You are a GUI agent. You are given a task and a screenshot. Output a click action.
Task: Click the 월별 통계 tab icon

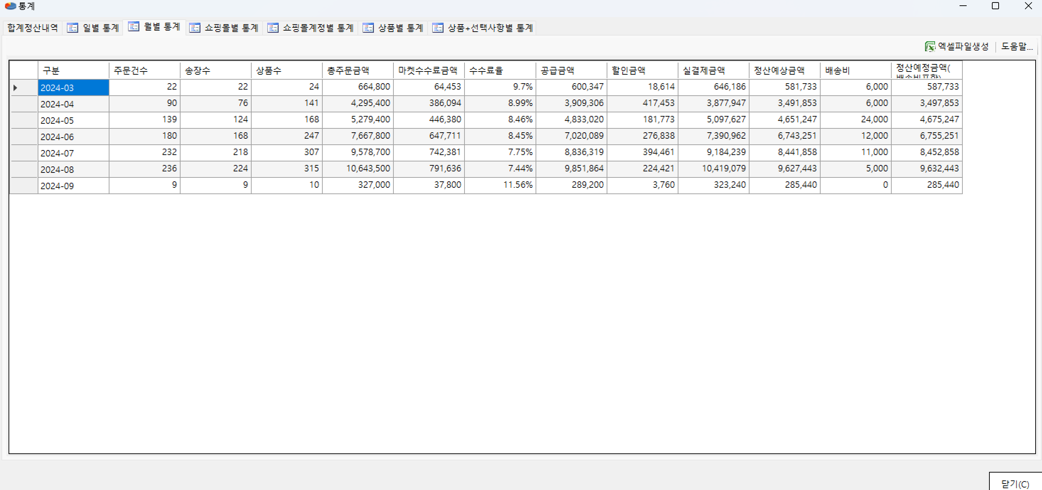coord(134,27)
